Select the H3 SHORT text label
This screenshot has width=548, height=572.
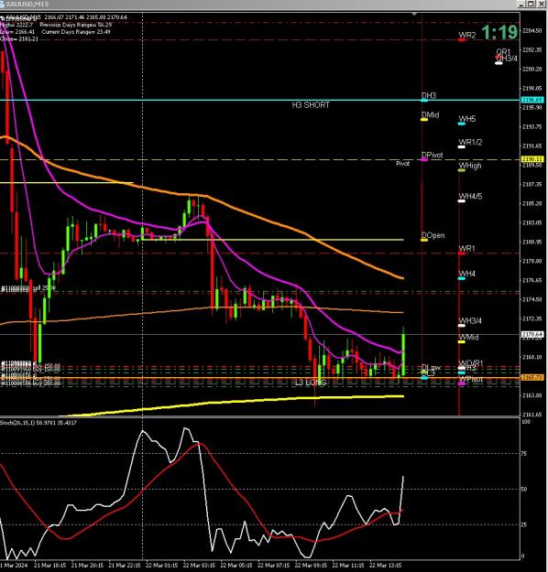tap(311, 105)
